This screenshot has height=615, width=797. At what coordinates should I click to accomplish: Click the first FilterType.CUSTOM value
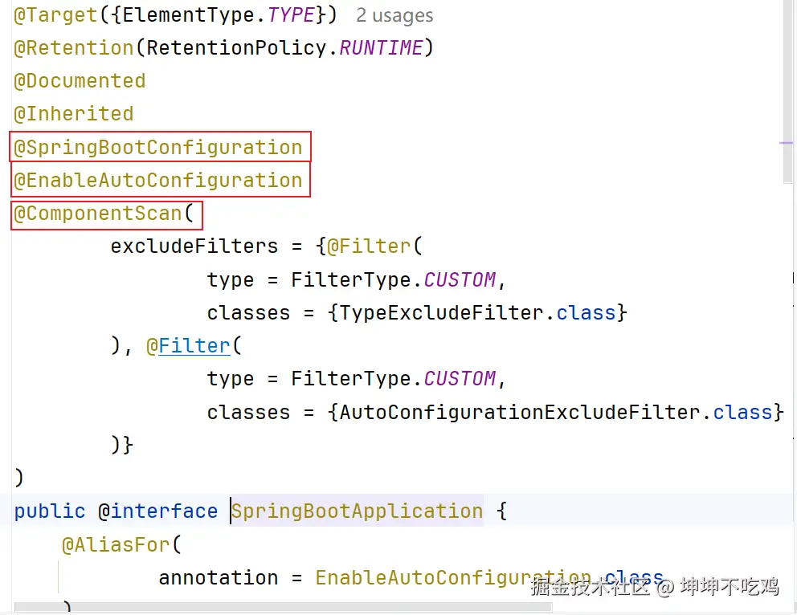394,280
